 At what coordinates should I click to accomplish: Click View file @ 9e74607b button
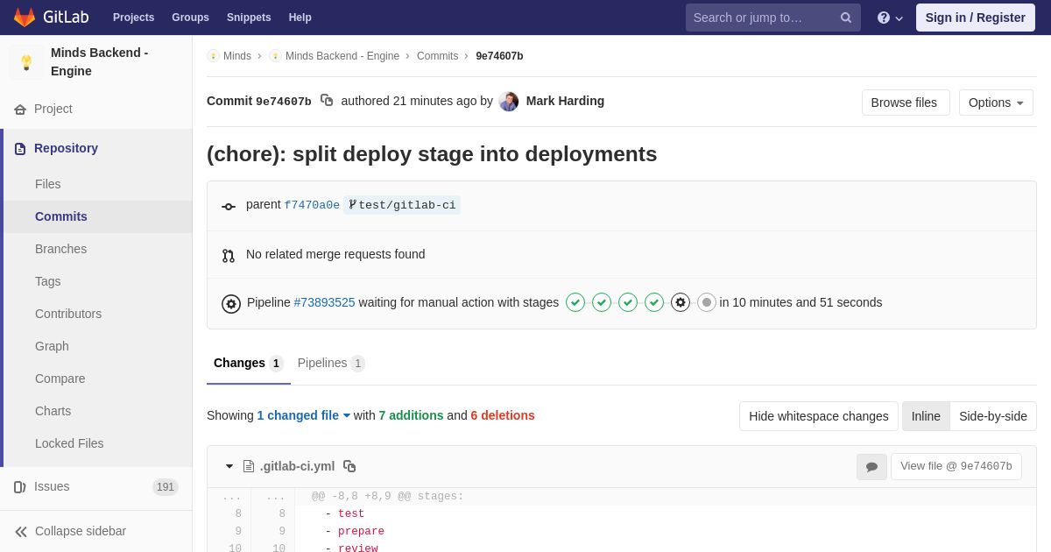(x=956, y=466)
